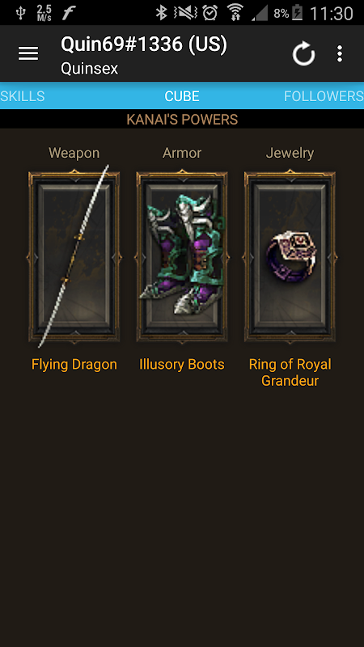Tap the alarm clock status icon
Screen dimensions: 364x647
[x=210, y=13]
